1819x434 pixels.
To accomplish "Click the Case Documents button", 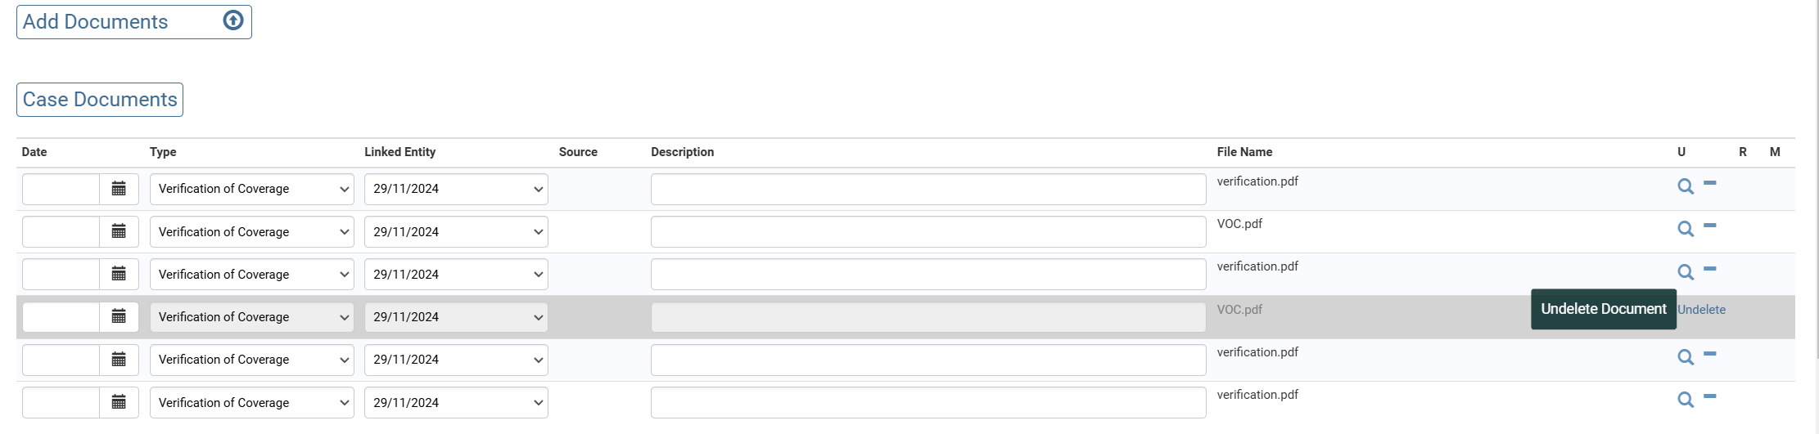I will pyautogui.click(x=100, y=100).
